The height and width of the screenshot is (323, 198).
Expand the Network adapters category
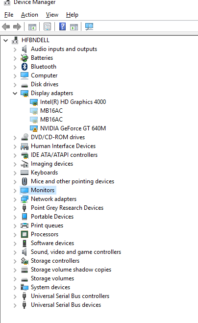15,199
